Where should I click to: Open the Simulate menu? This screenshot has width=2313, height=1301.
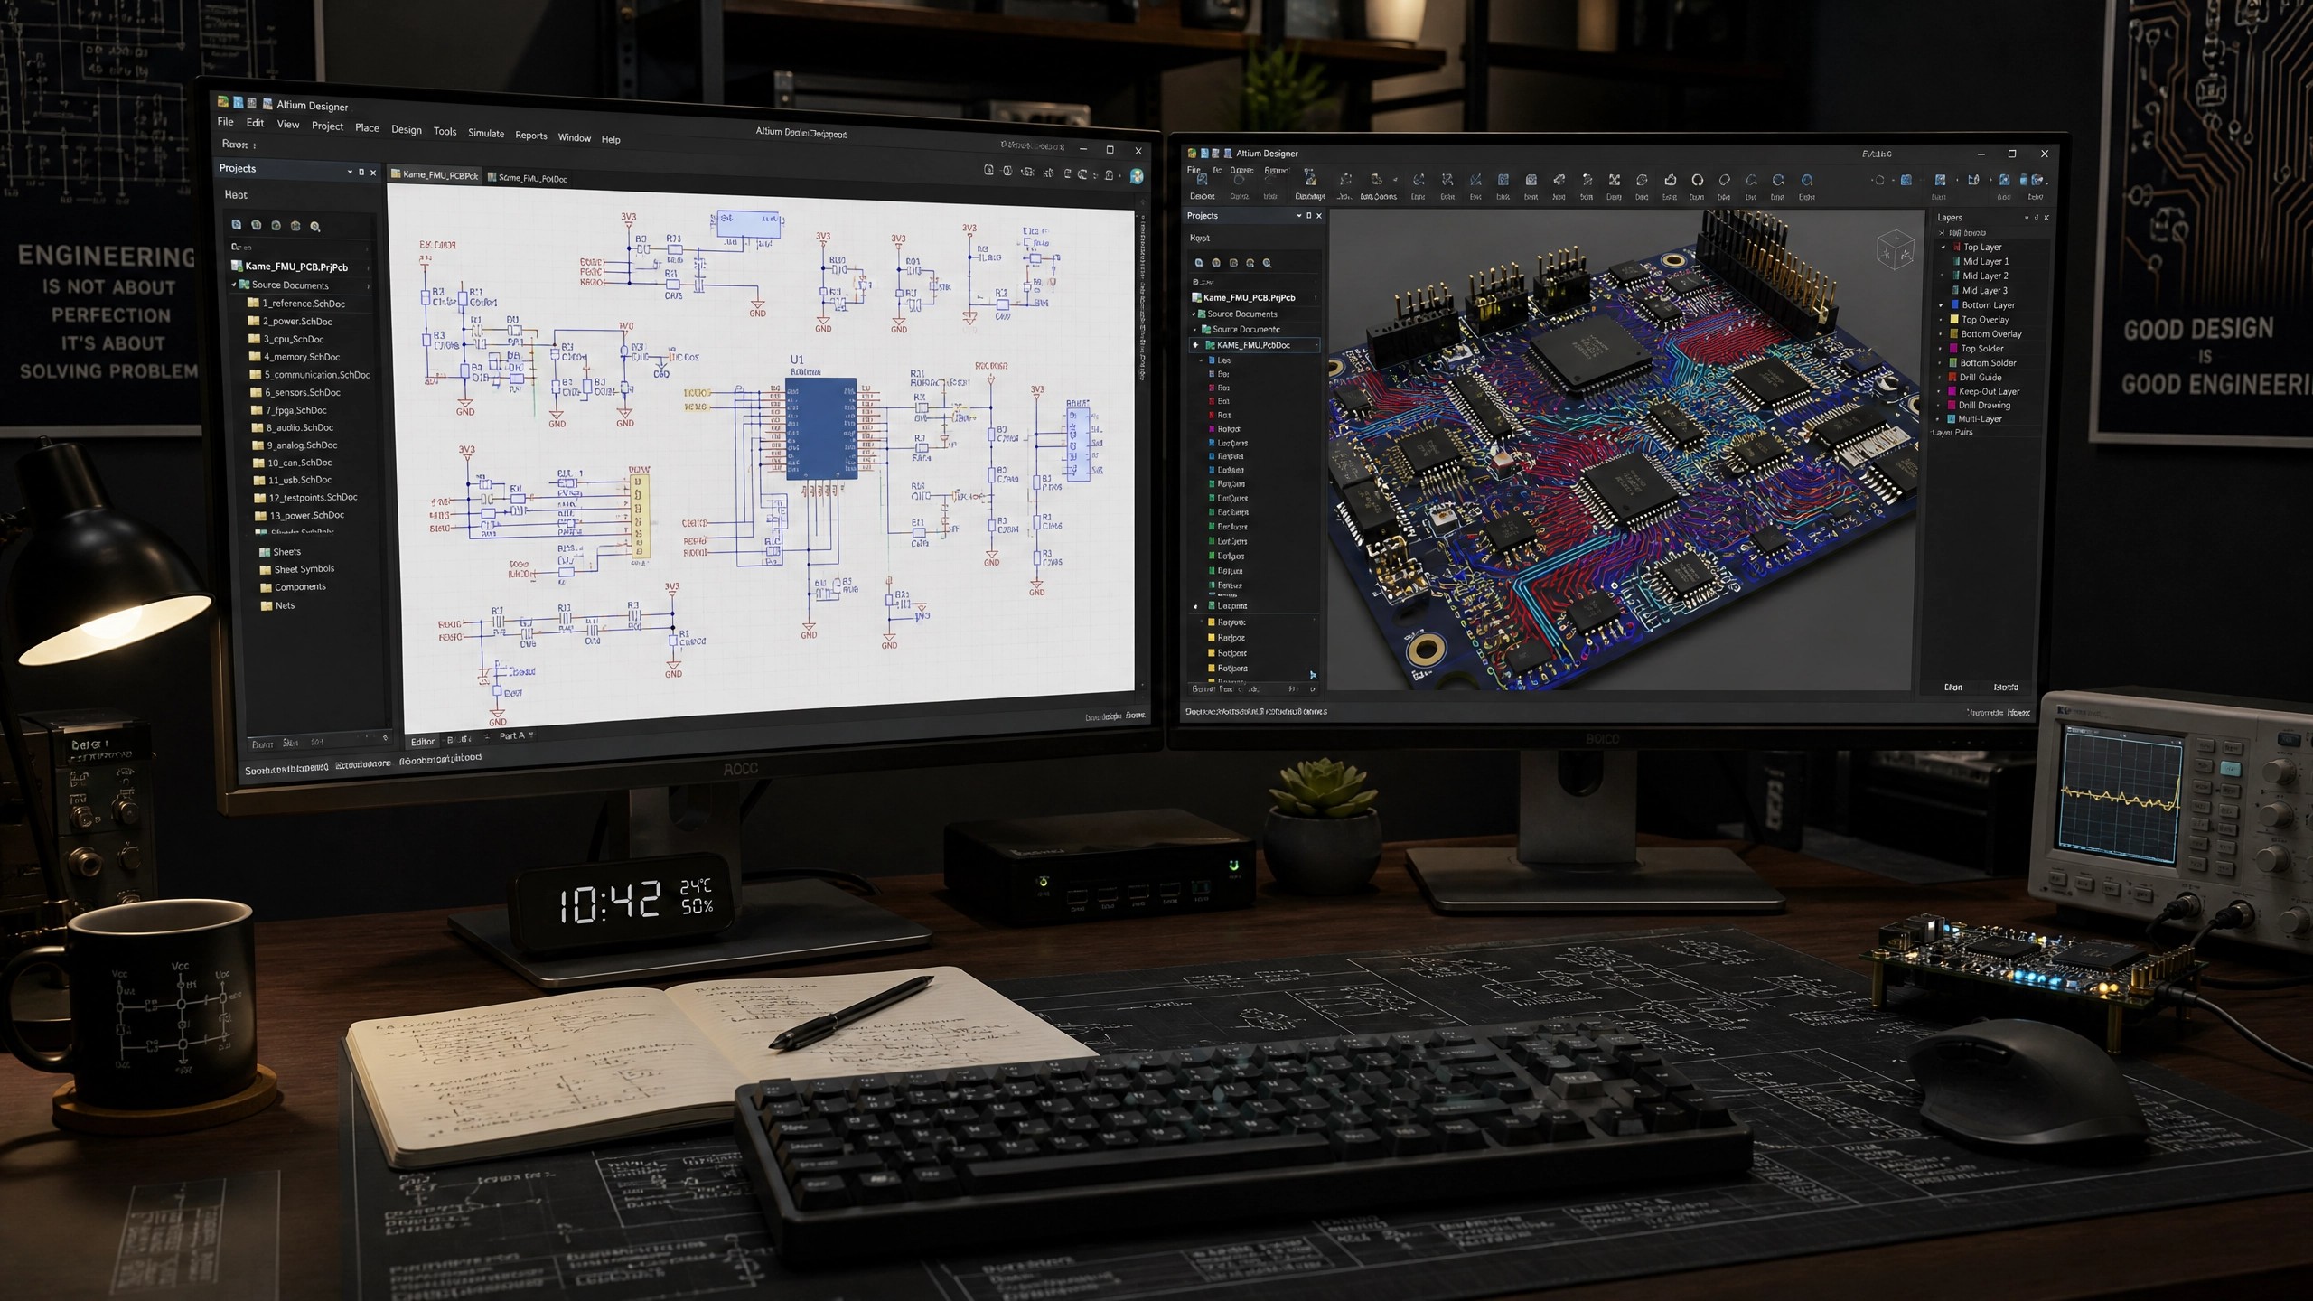click(x=486, y=133)
